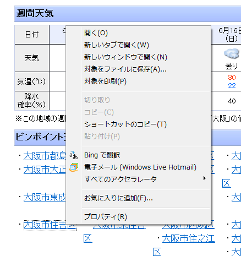Click the precipitation value 40
Screen dimensions: 241x256
pos(232,101)
